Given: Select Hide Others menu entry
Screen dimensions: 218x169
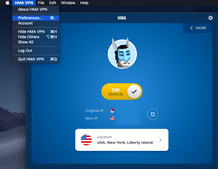Looking at the screenshot, I should 36,37.
